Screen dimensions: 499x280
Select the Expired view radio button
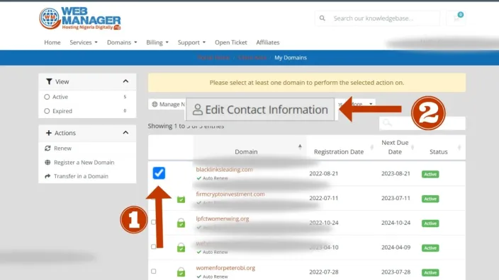coord(47,111)
